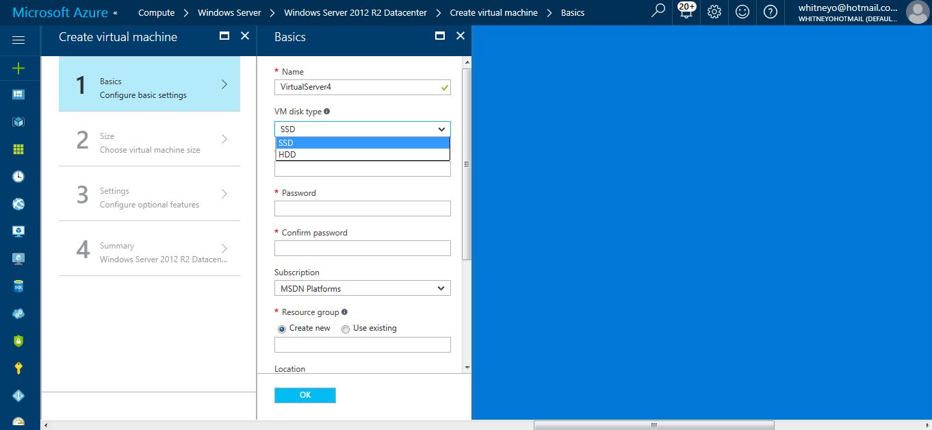Click the Resource group name field
The width and height of the screenshot is (932, 430).
[363, 344]
